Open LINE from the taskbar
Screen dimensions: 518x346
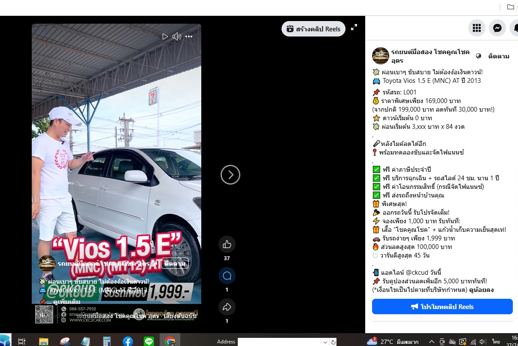pyautogui.click(x=149, y=341)
